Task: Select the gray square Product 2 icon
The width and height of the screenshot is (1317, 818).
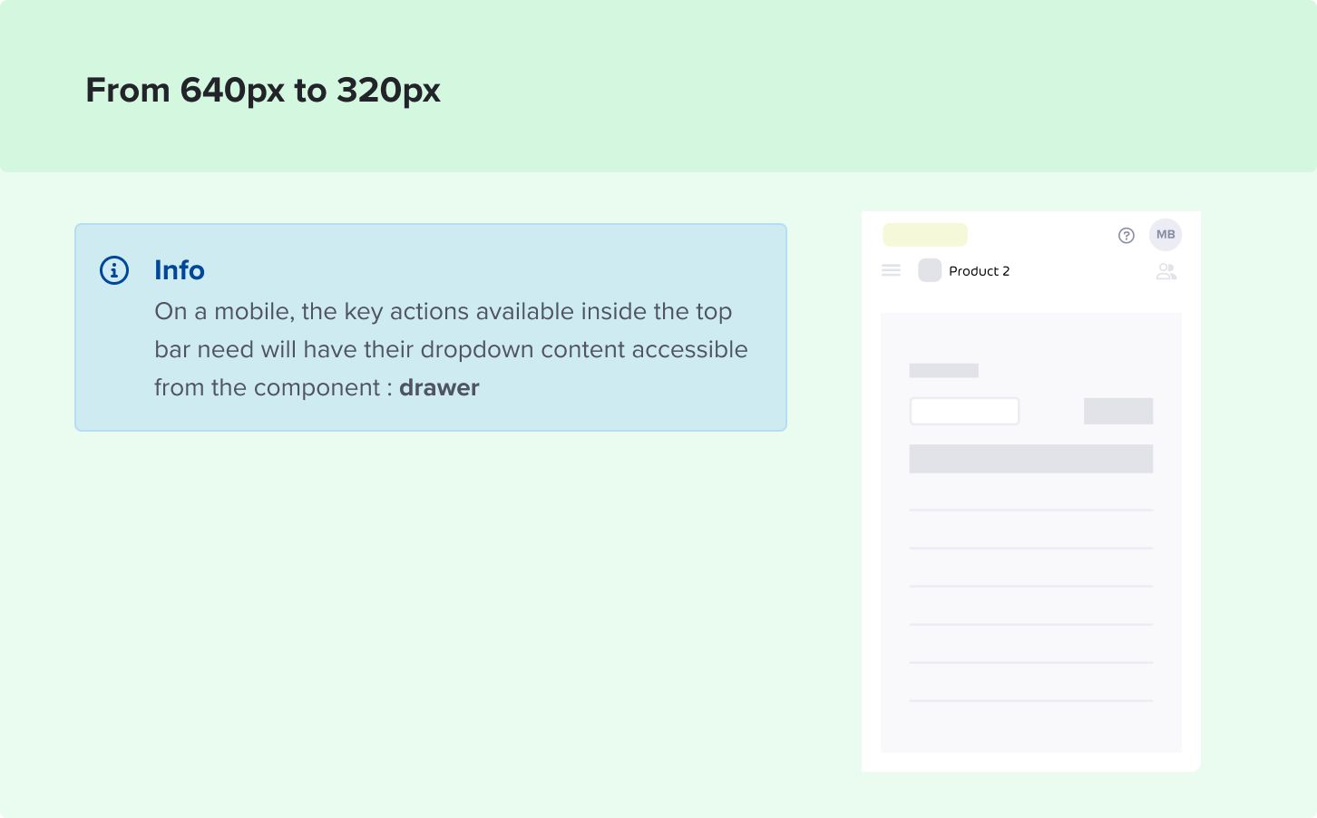Action: (x=930, y=270)
